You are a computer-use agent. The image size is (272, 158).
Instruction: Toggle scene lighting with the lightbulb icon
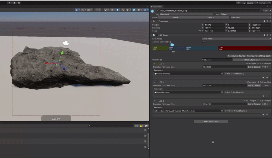pos(118,10)
